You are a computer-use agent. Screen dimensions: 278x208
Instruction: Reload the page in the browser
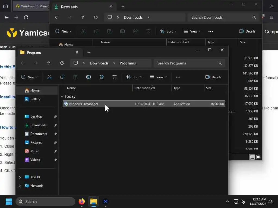point(26,17)
